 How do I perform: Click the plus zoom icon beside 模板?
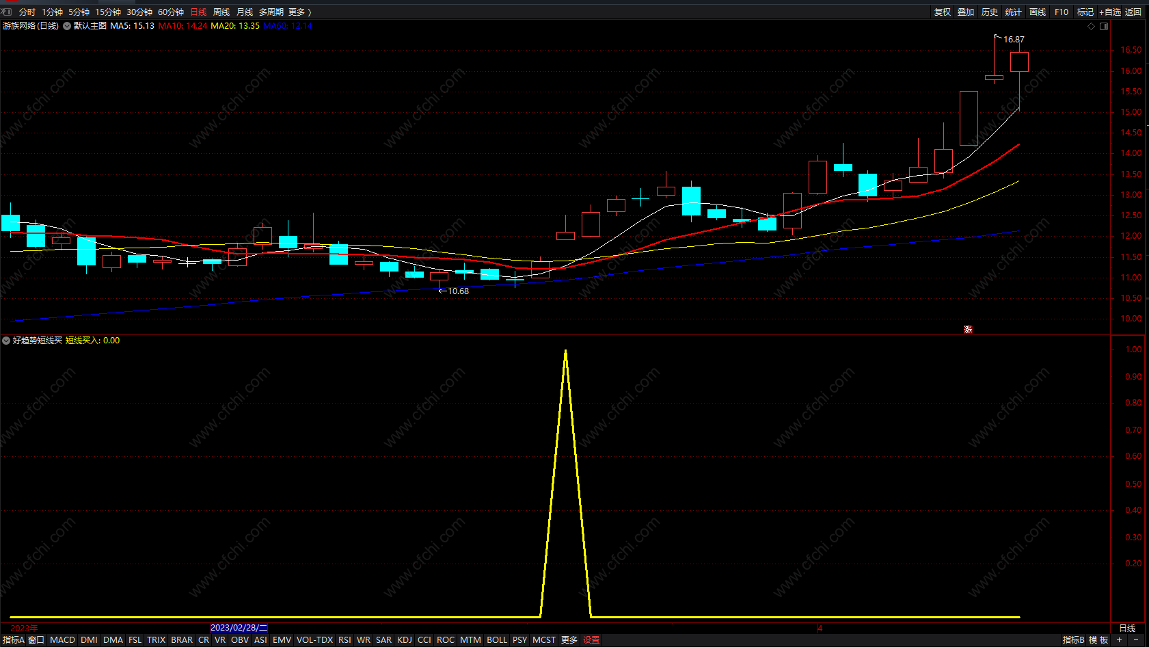pyautogui.click(x=1119, y=640)
